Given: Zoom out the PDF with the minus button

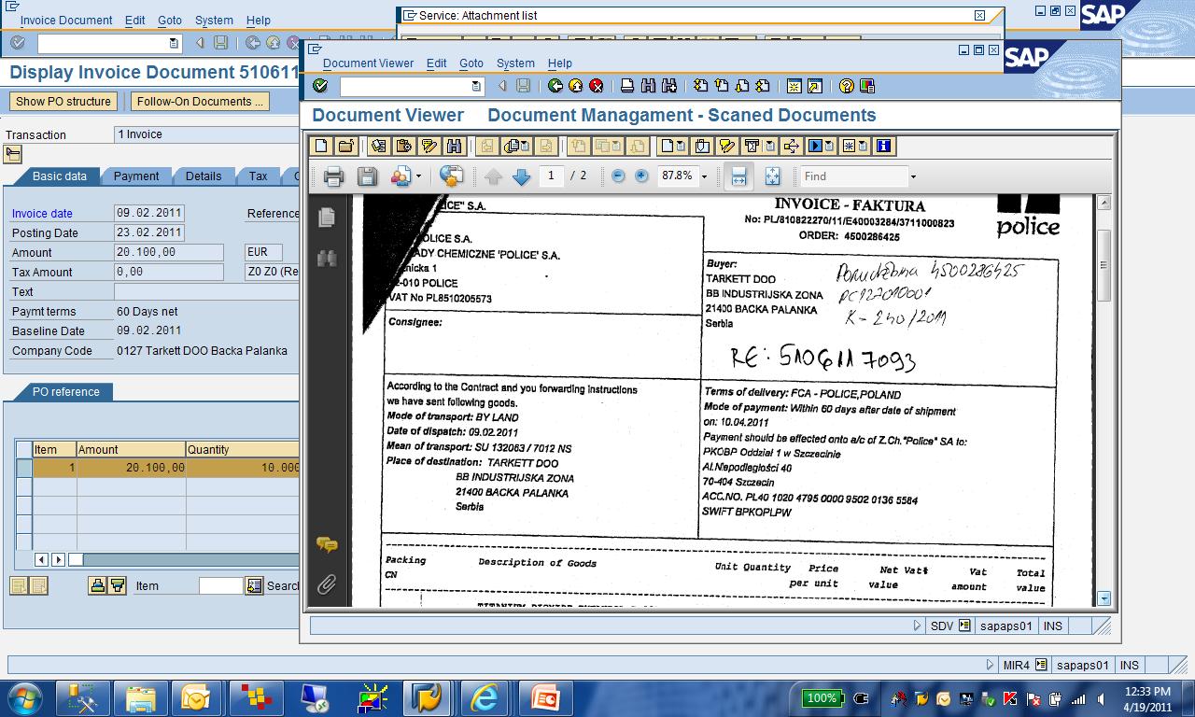Looking at the screenshot, I should (x=618, y=176).
